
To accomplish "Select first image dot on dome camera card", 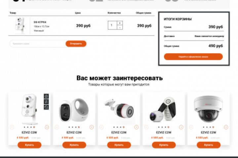I will click(x=204, y=127).
